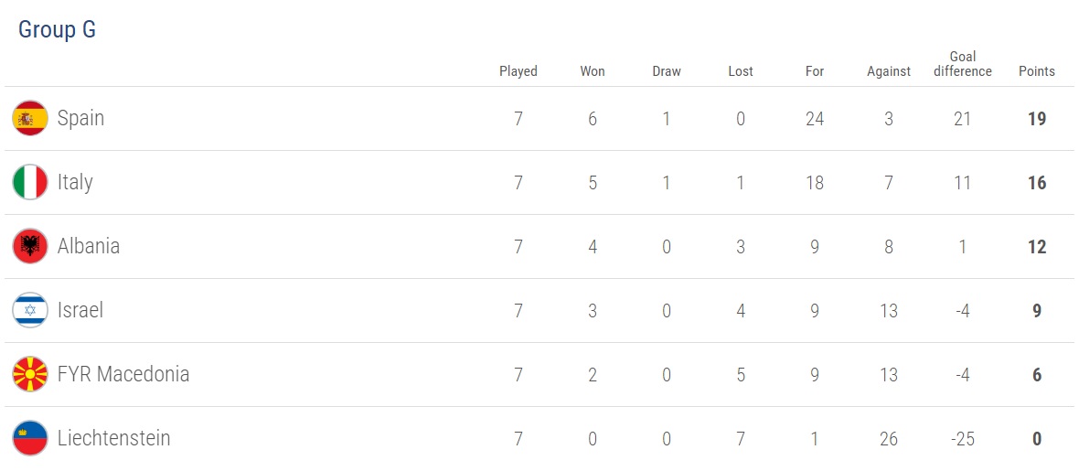Screen dimensions: 1079x471
Task: Click the Italy flag icon
Action: (x=30, y=182)
